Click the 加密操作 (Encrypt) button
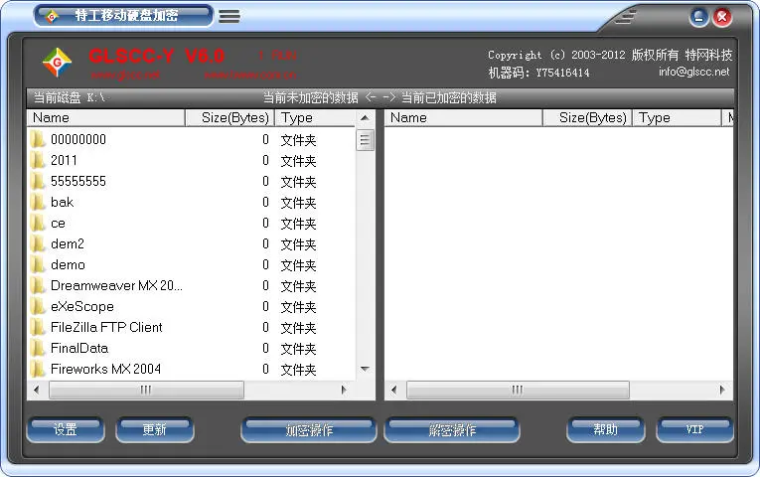The height and width of the screenshot is (477, 760). tap(309, 430)
